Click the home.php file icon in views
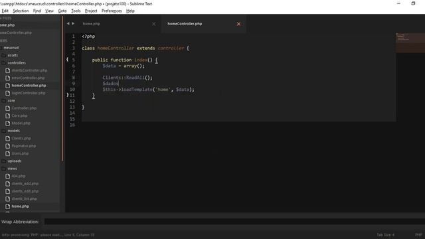Screen dimensions: 425x239 7,206
